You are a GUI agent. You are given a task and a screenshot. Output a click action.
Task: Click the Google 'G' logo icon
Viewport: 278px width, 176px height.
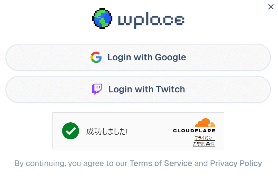pyautogui.click(x=96, y=57)
